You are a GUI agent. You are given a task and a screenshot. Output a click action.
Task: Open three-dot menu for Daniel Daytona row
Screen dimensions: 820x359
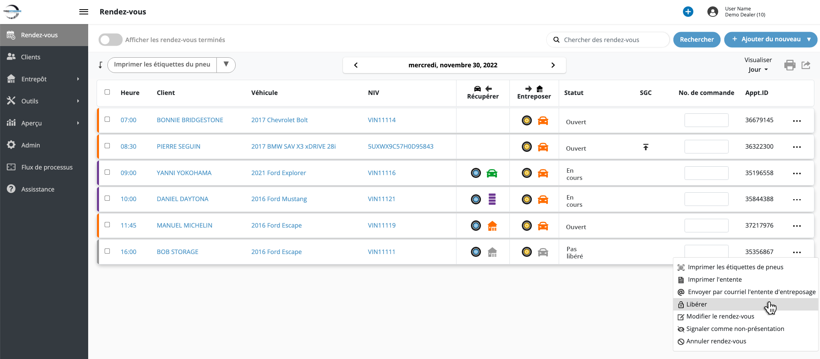[x=797, y=200]
